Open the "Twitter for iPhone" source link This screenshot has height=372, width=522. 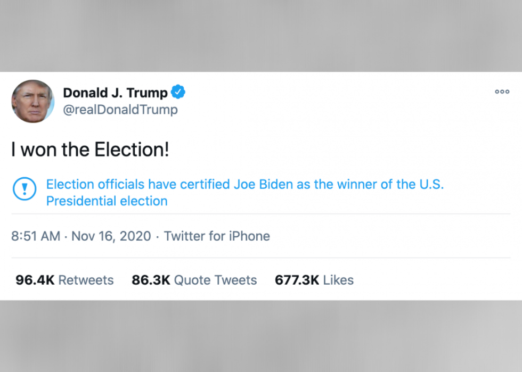pyautogui.click(x=217, y=236)
